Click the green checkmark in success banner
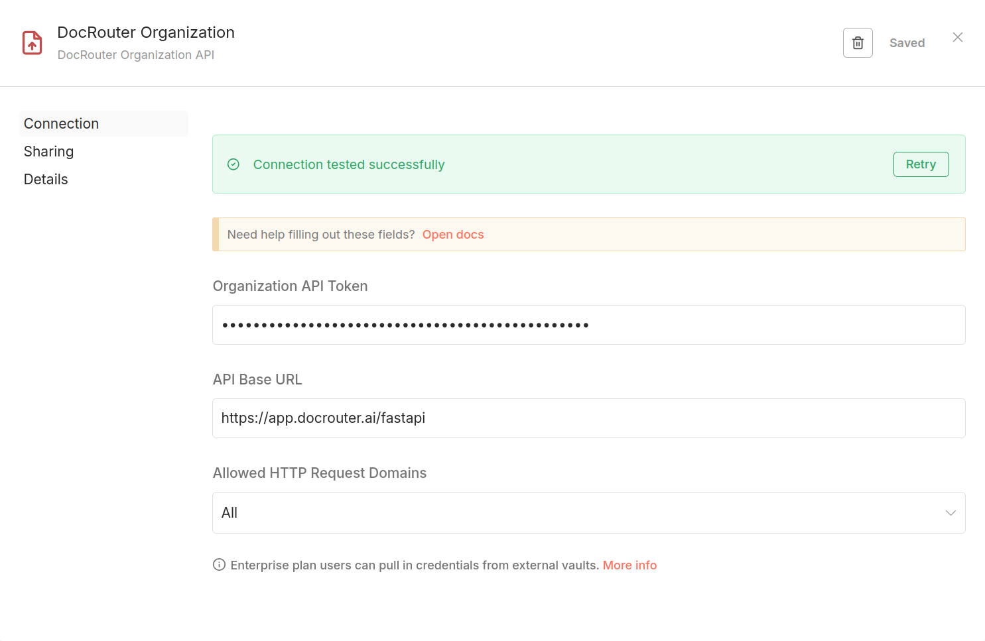This screenshot has width=985, height=641. pos(233,164)
